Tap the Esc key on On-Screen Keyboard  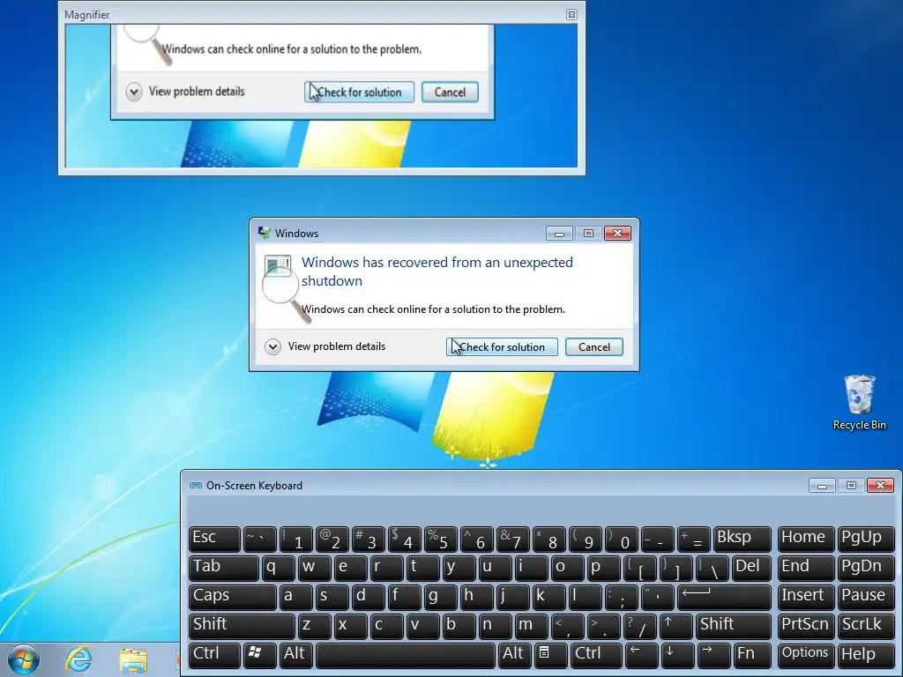click(214, 539)
